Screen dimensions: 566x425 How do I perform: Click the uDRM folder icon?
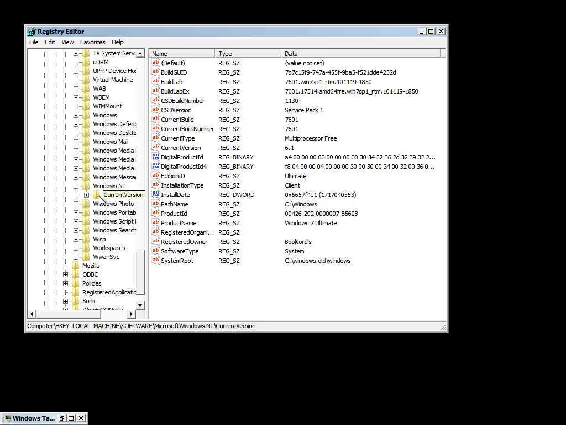(86, 62)
